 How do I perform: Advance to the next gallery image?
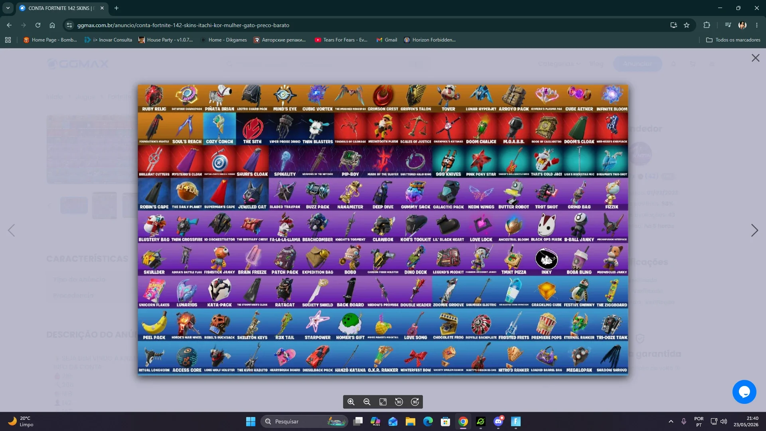(x=754, y=230)
